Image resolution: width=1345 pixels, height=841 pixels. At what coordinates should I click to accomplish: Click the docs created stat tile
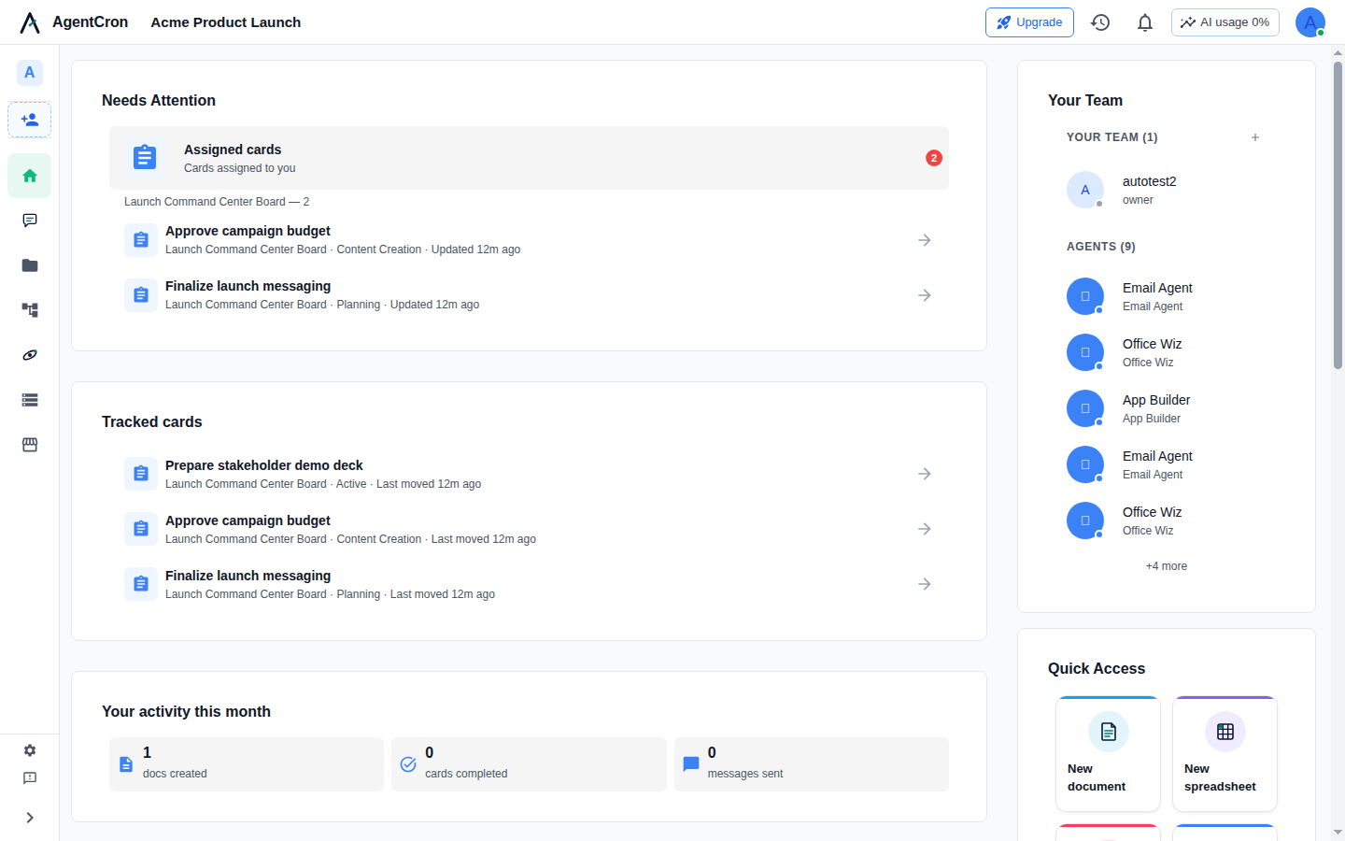pyautogui.click(x=247, y=764)
